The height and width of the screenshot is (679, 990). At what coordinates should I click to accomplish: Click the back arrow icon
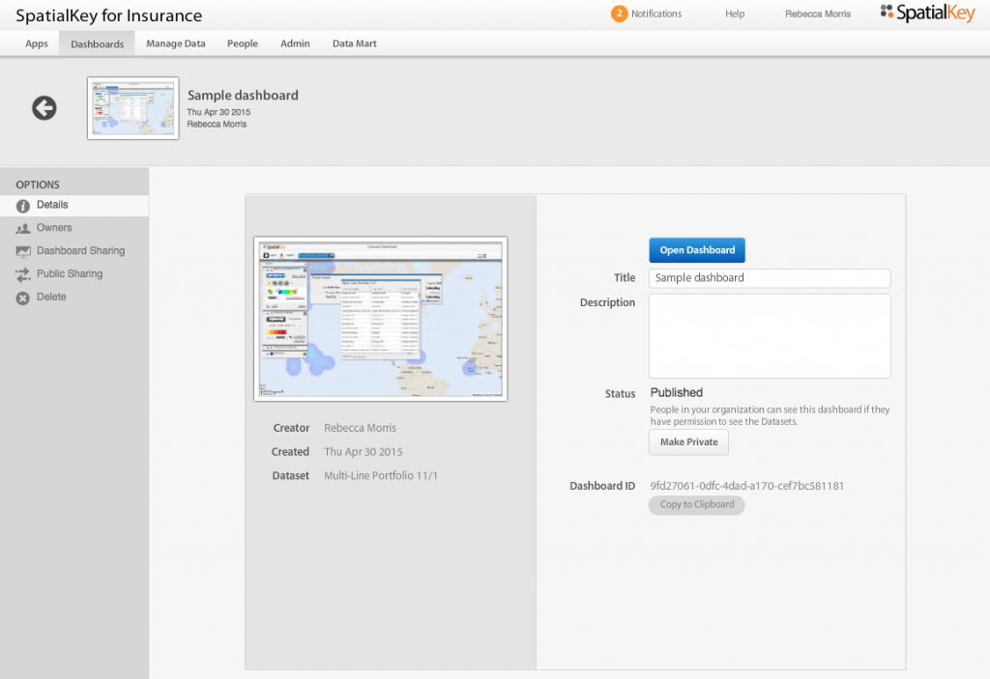pos(44,108)
